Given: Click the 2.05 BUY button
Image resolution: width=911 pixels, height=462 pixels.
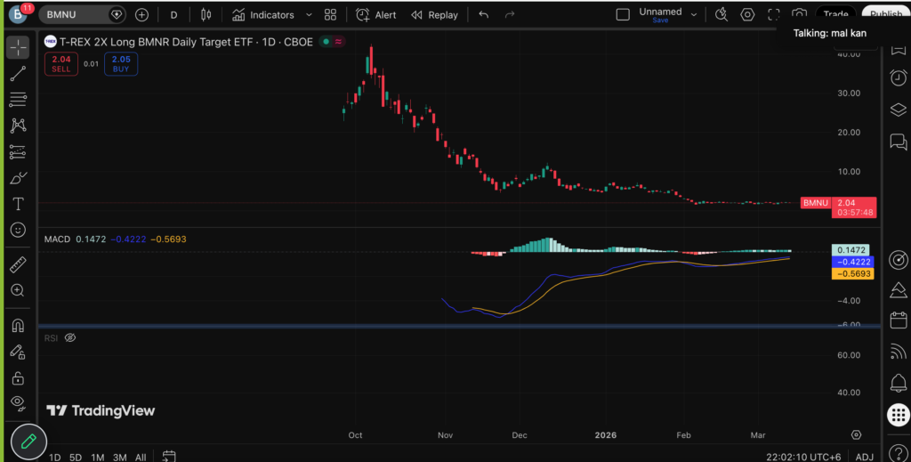Looking at the screenshot, I should coord(120,63).
